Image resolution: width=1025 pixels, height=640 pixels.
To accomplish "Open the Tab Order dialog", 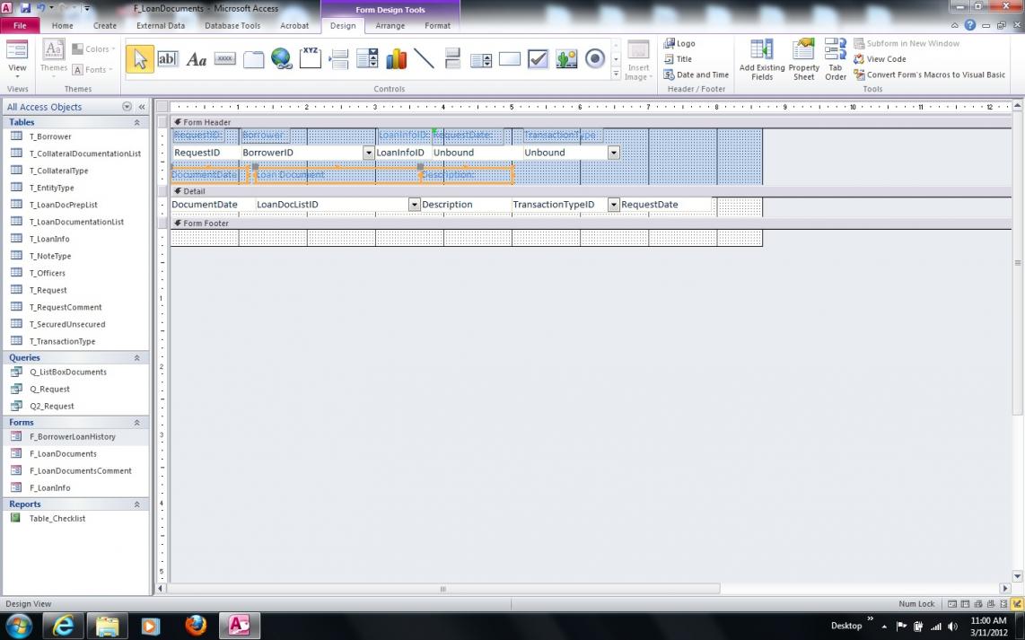I will coord(836,59).
